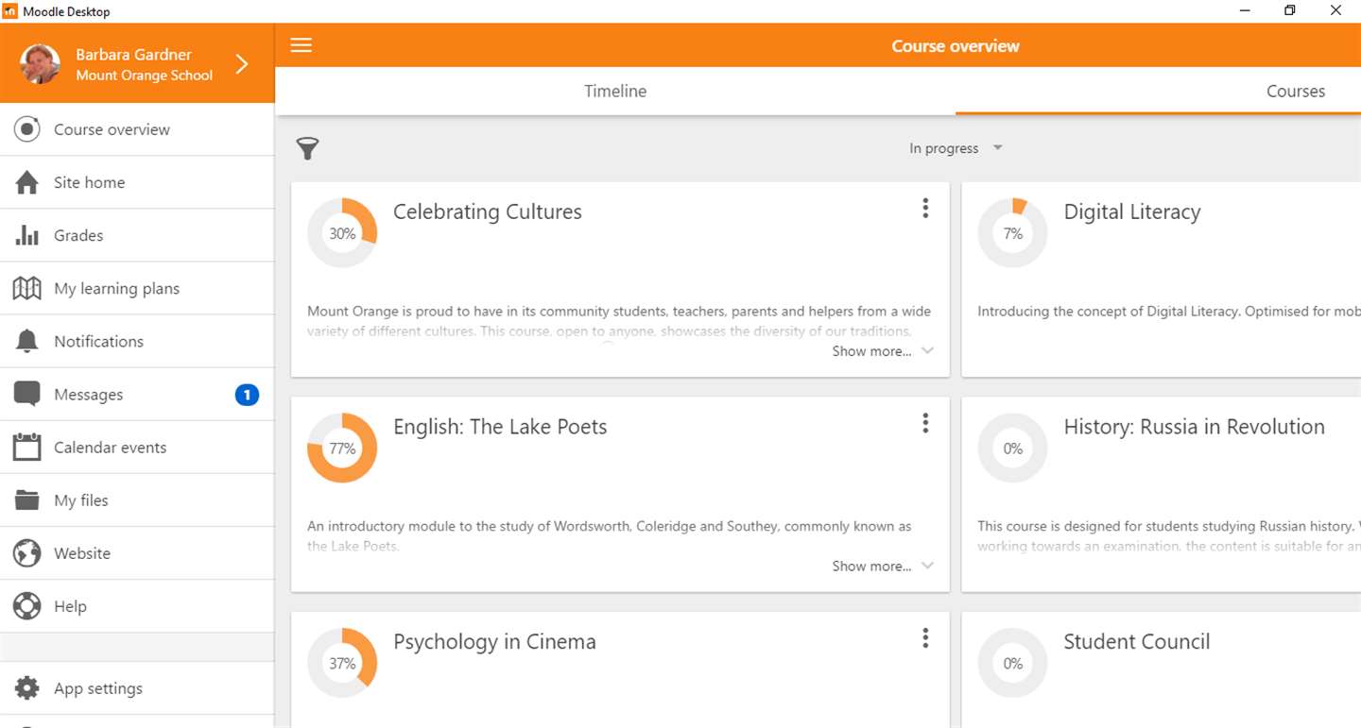
Task: Click the Messages speech bubble icon
Action: pos(27,394)
